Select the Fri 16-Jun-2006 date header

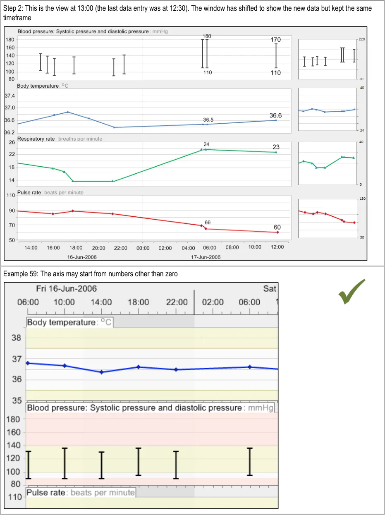click(x=67, y=288)
